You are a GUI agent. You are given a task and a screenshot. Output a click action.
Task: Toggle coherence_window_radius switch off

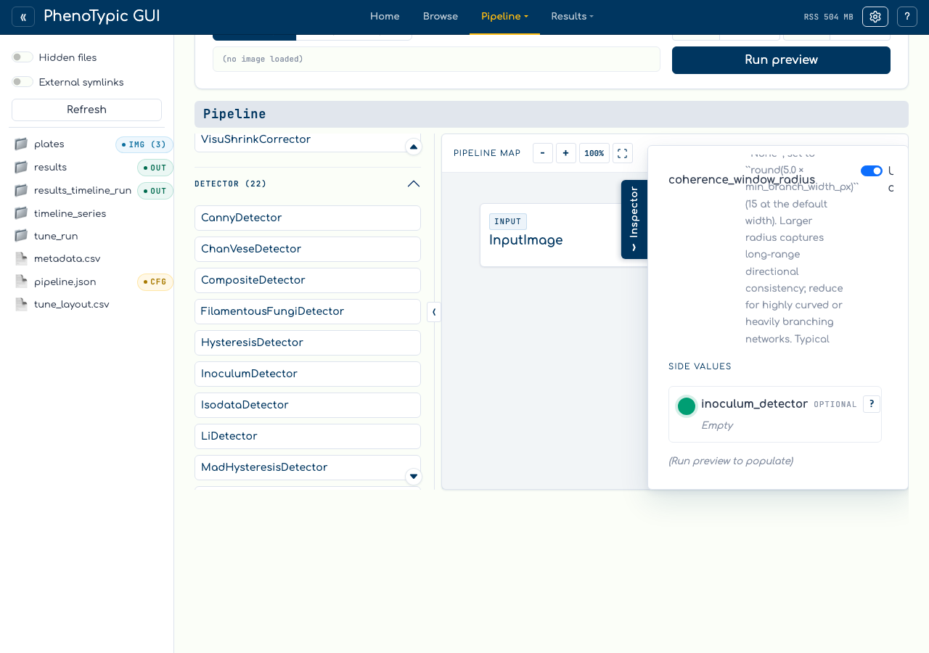[872, 171]
